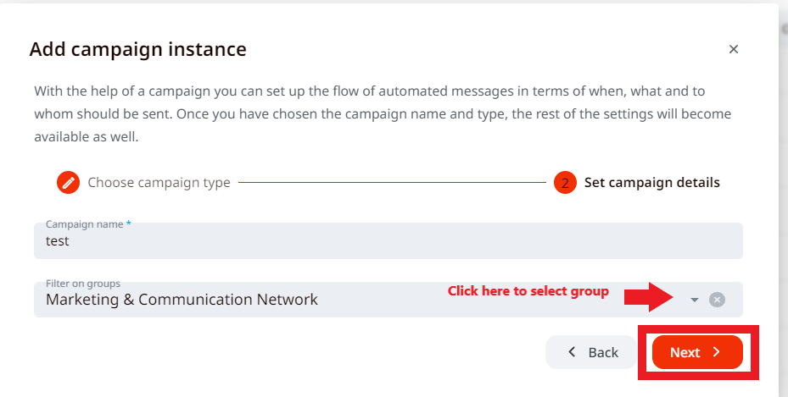Click the "Click here to select group" text
The image size is (788, 397).
tap(528, 291)
